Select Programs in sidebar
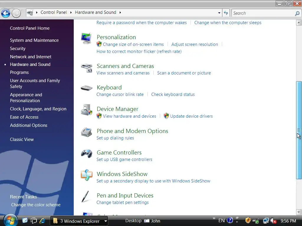This screenshot has height=226, width=302. click(x=19, y=72)
